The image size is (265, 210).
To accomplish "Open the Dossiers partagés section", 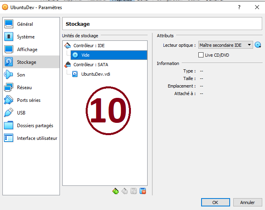I will click(35, 126).
